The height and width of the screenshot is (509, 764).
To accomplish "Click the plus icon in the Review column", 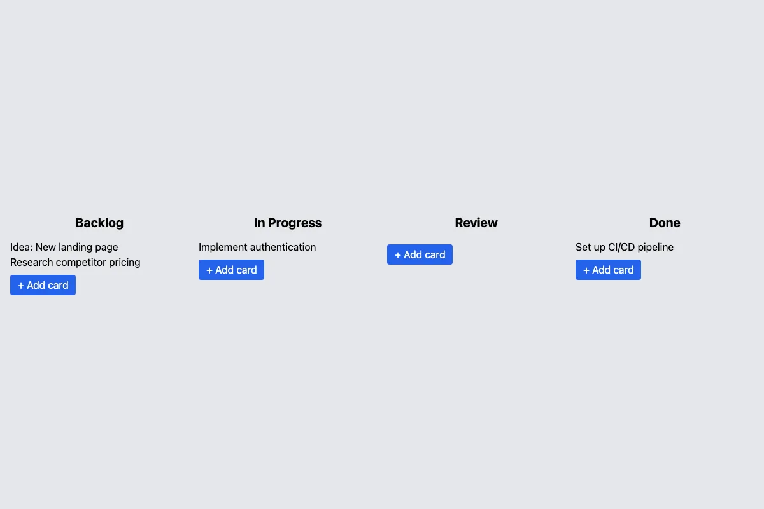I will click(x=398, y=255).
